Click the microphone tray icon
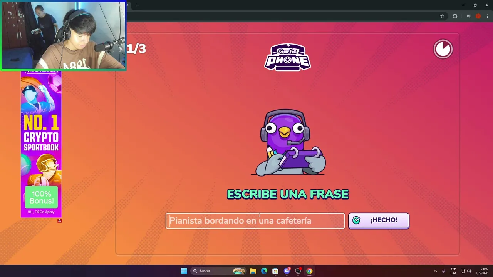Image resolution: width=493 pixels, height=277 pixels. [x=444, y=271]
